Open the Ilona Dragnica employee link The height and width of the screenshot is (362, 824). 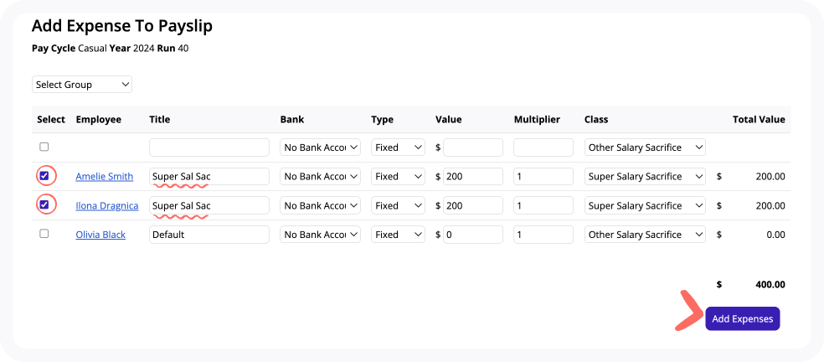pos(106,205)
